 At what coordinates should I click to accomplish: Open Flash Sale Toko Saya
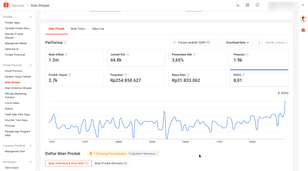(17, 115)
